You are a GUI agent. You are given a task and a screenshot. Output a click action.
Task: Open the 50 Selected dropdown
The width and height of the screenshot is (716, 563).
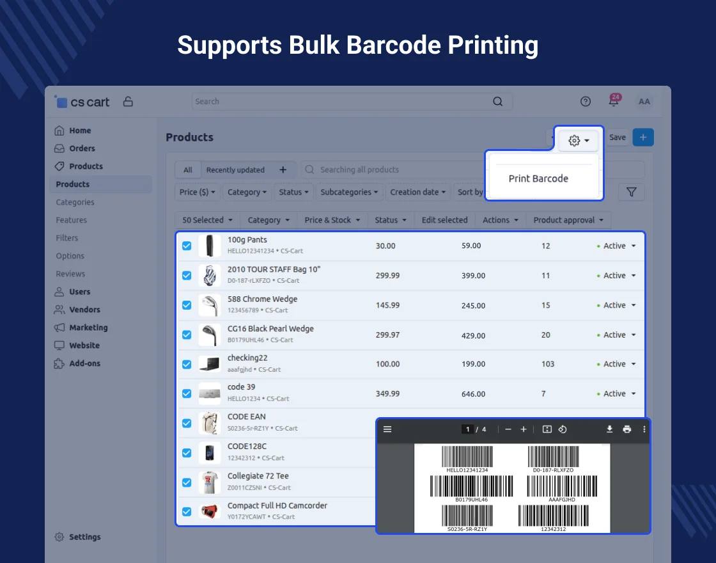tap(207, 220)
